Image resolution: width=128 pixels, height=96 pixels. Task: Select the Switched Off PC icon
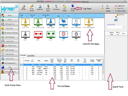point(76,35)
